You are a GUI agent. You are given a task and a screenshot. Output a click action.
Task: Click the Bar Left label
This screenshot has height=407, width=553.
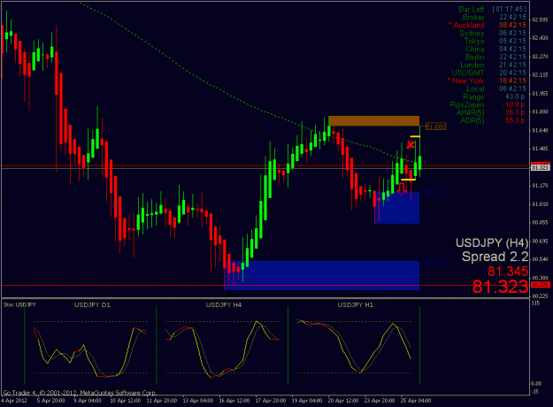(x=472, y=9)
